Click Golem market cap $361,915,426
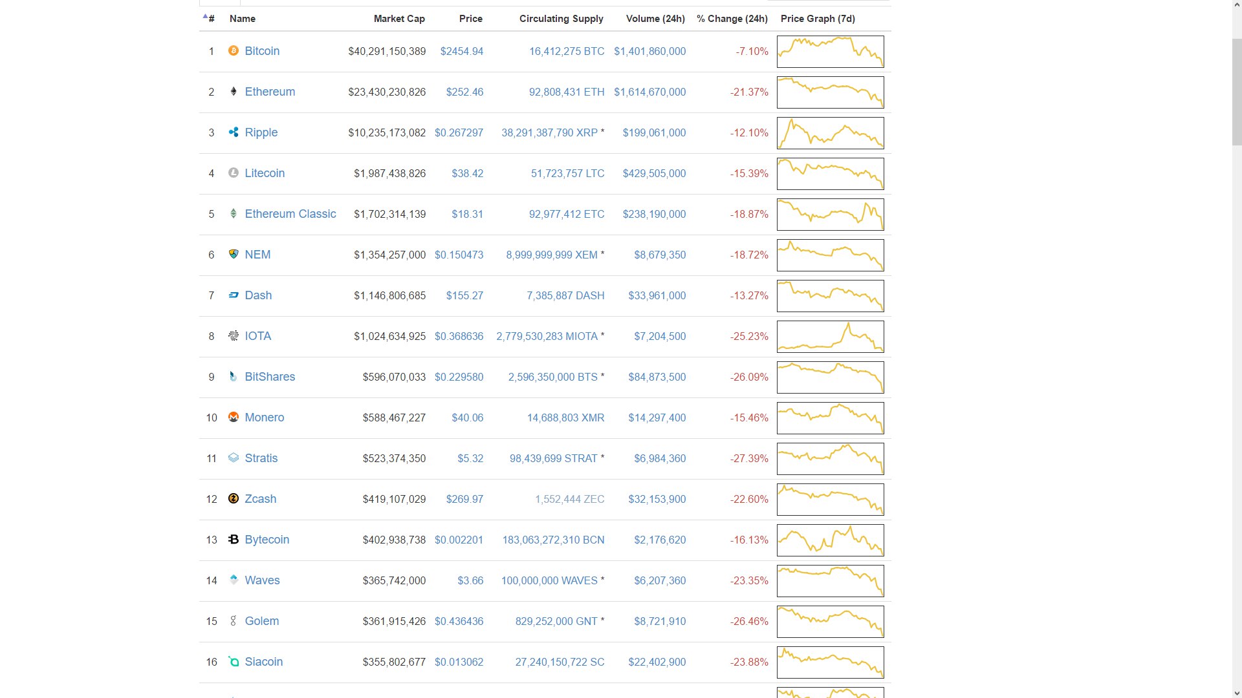The image size is (1242, 698). (394, 621)
